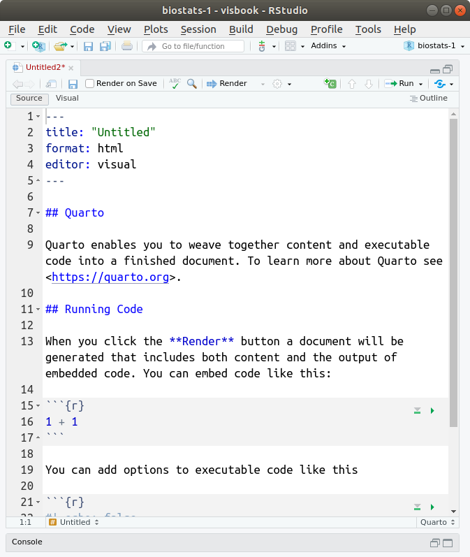Open the biostats-1 project menu
Screen dimensions: 470x557
click(x=434, y=46)
